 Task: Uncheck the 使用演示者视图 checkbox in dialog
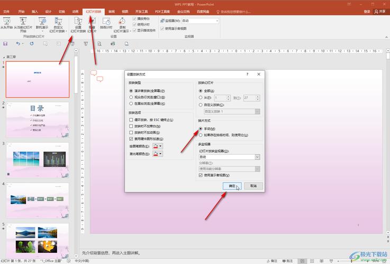pos(201,175)
